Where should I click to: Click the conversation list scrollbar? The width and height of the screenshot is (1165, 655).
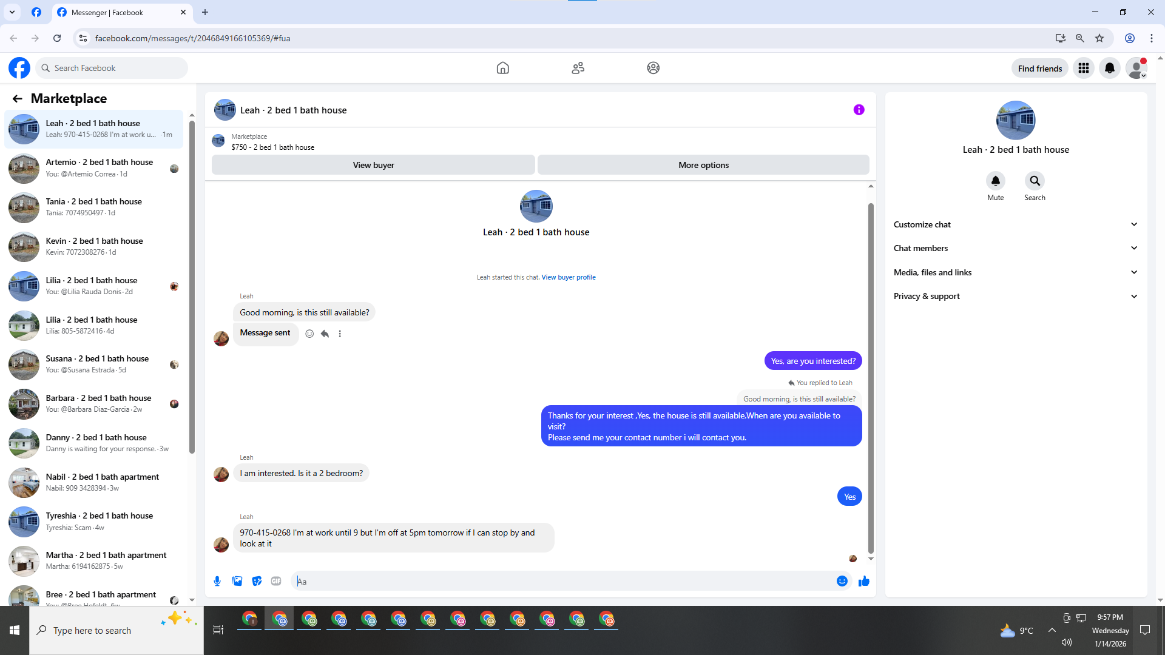tap(192, 285)
